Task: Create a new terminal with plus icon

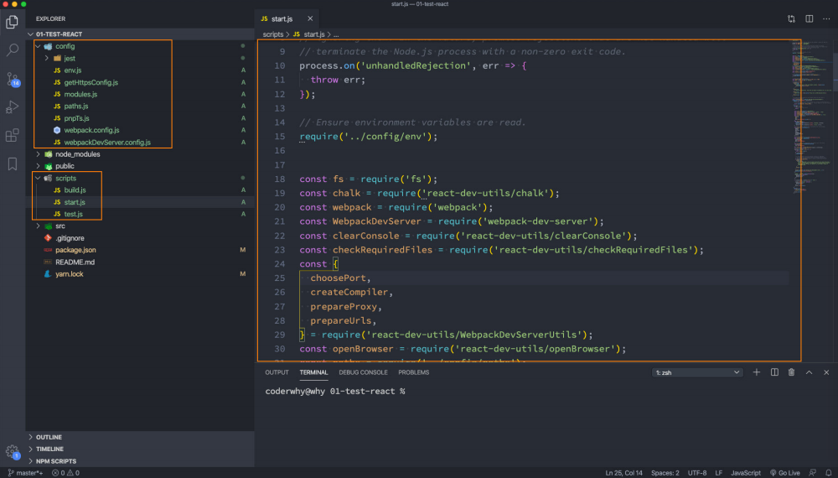Action: tap(757, 372)
